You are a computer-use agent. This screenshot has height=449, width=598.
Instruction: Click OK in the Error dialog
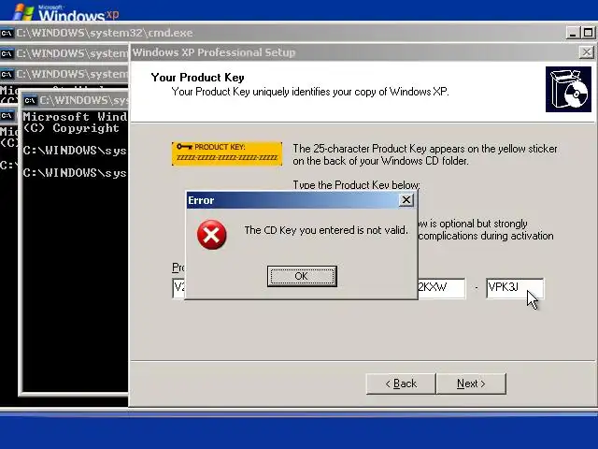[302, 276]
